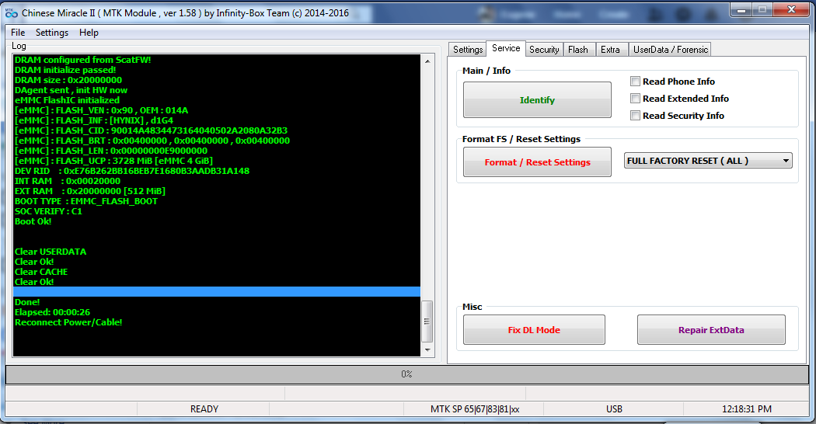Screen dimensions: 816x424
Task: Switch to the Settings tab
Action: click(467, 50)
